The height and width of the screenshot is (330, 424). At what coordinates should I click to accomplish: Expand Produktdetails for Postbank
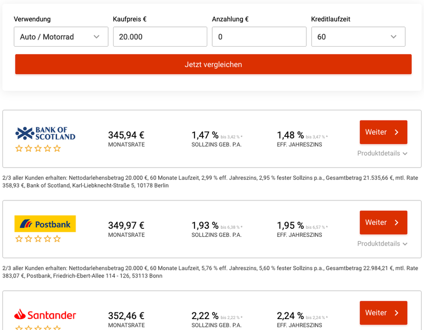tap(382, 244)
